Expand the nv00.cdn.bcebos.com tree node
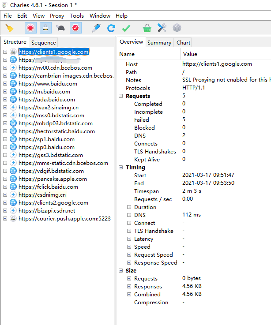Image resolution: width=271 pixels, height=325 pixels. click(x=5, y=68)
